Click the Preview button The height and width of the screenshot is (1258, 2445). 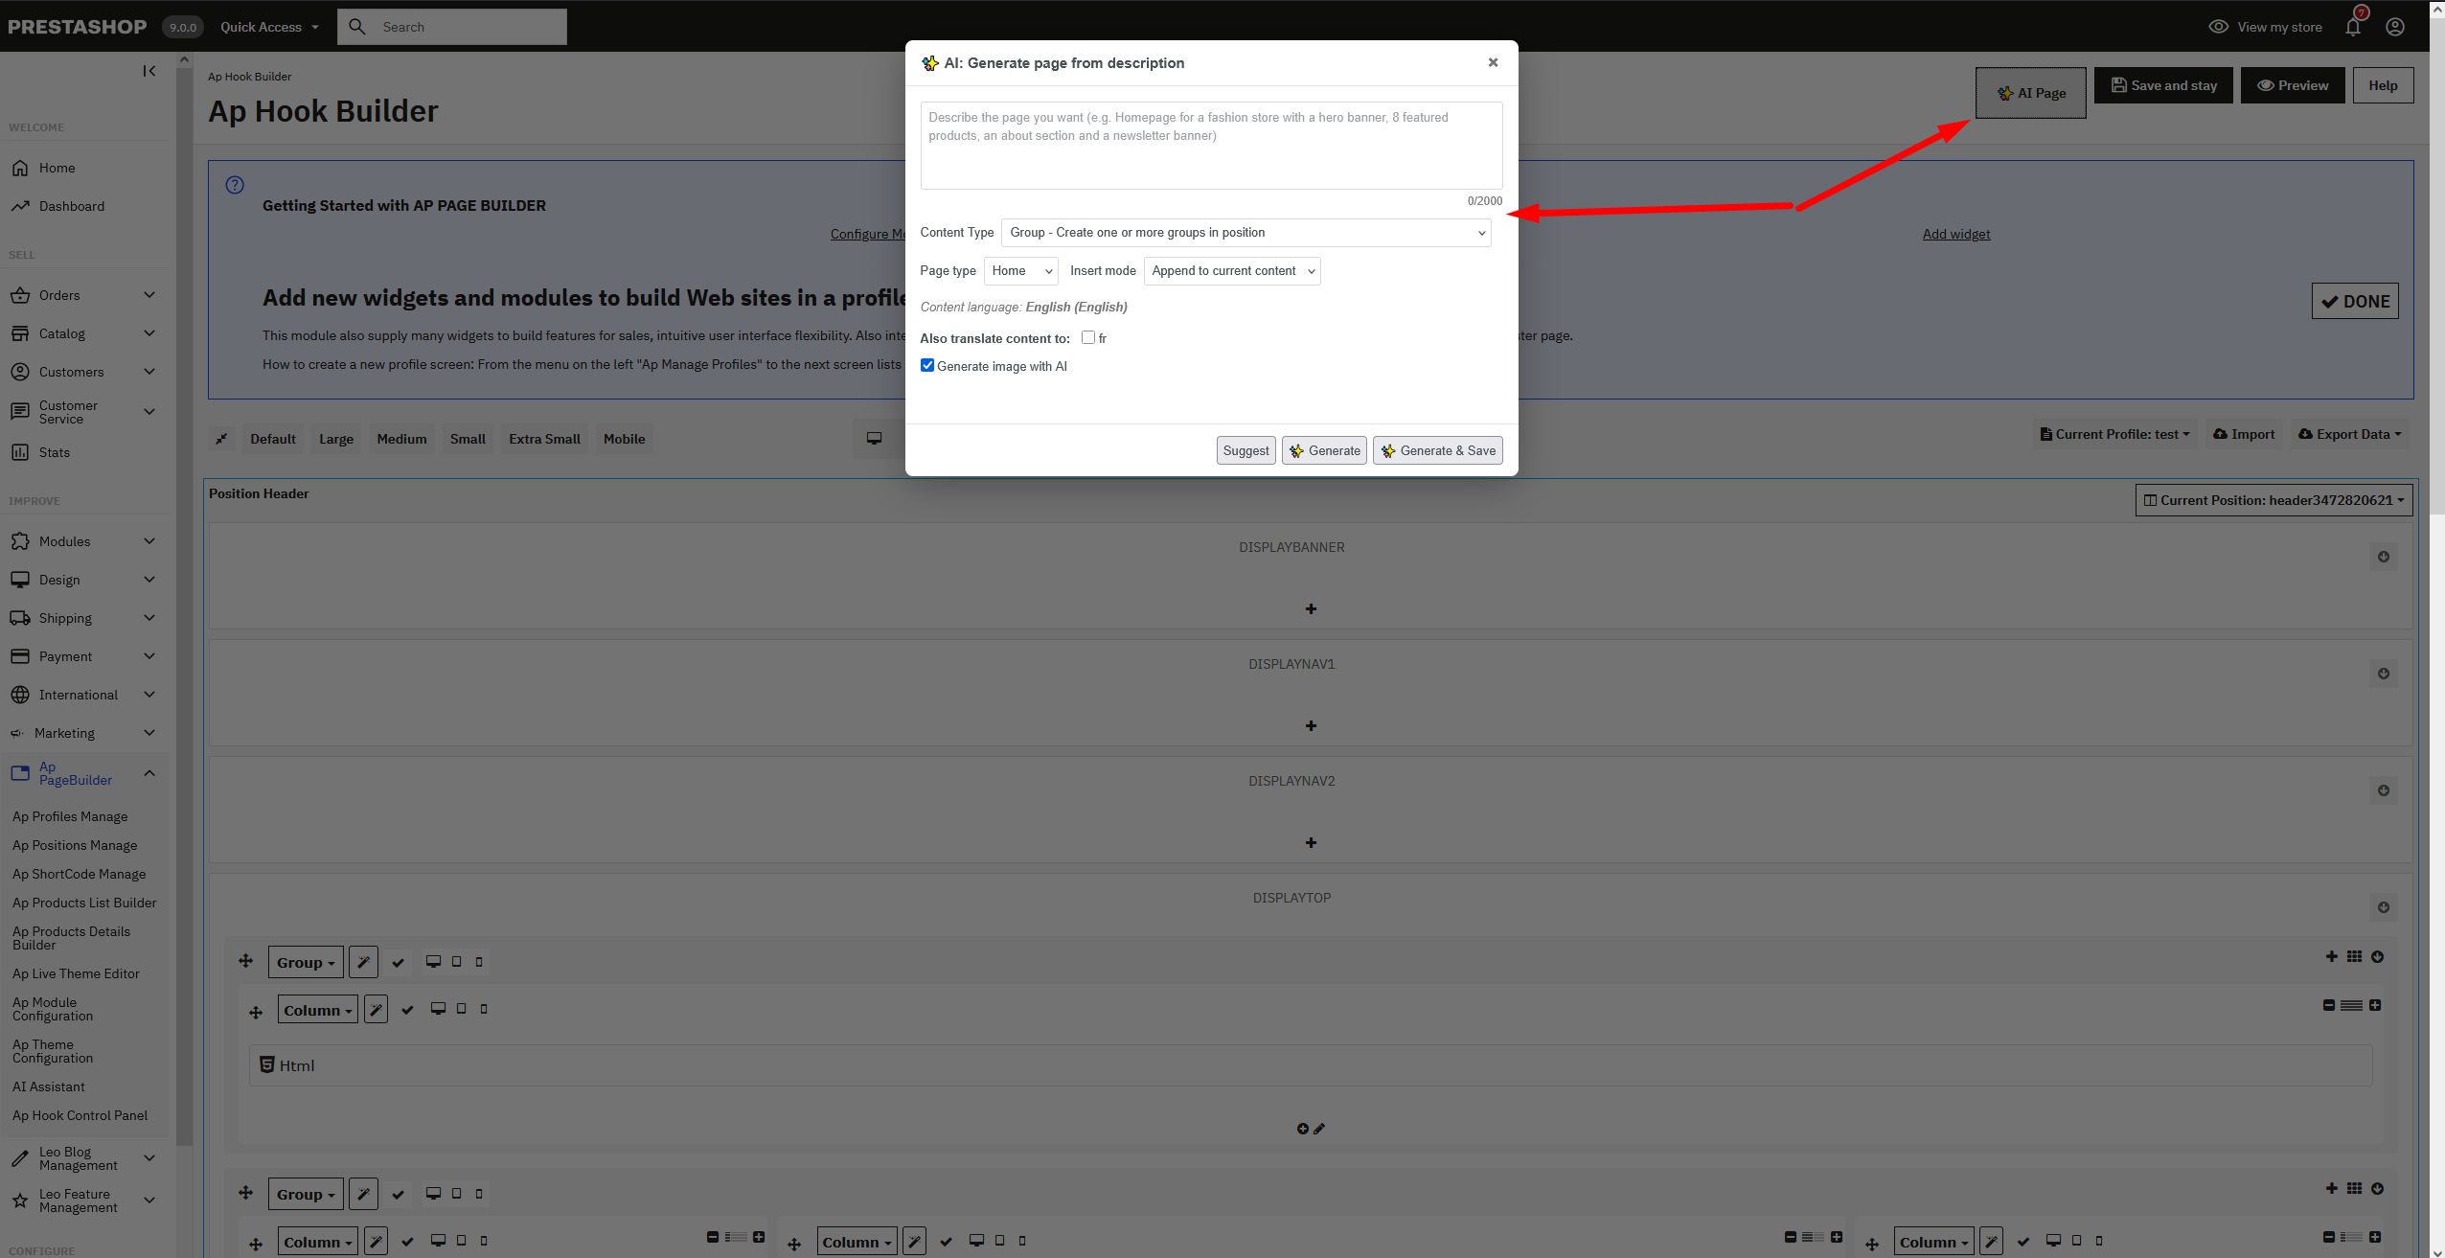tap(2293, 85)
